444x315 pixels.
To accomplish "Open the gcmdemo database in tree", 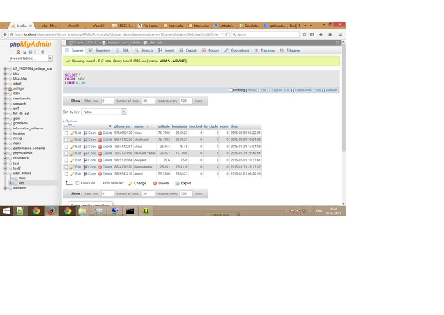I will (20, 124).
